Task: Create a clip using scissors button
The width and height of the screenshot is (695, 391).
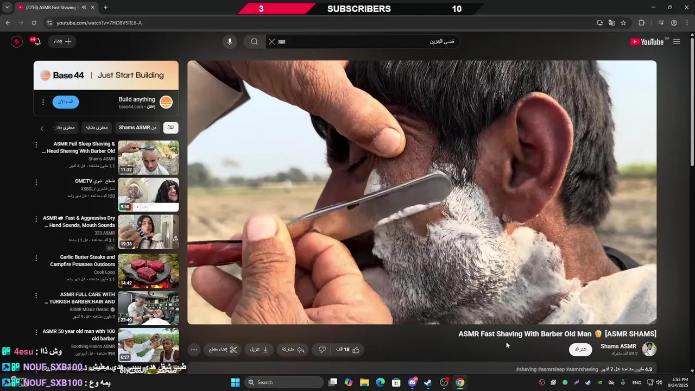Action: point(223,350)
